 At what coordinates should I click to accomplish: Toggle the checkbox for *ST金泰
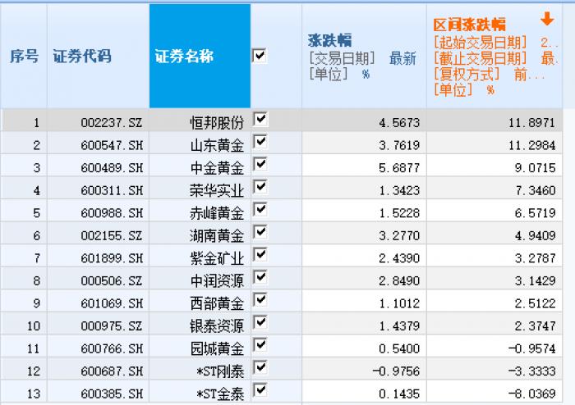pyautogui.click(x=260, y=390)
